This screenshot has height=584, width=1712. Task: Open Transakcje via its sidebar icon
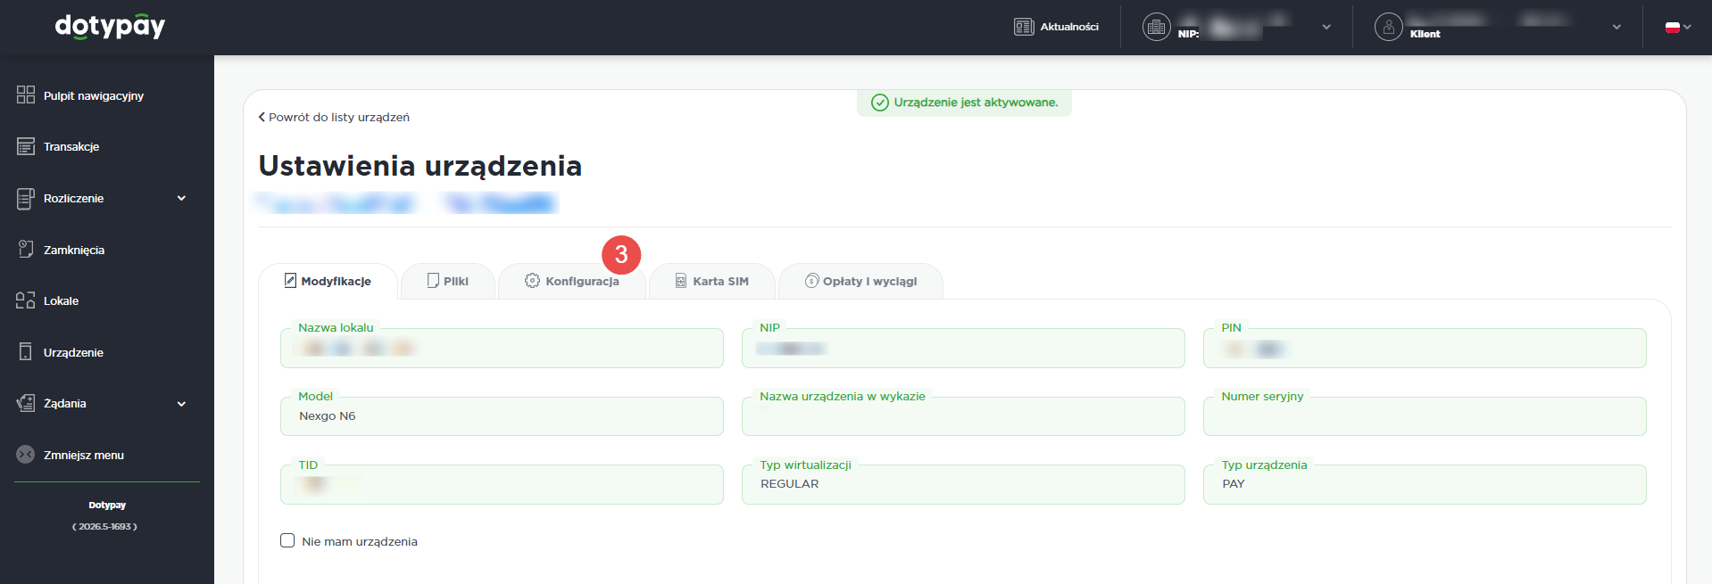(26, 146)
